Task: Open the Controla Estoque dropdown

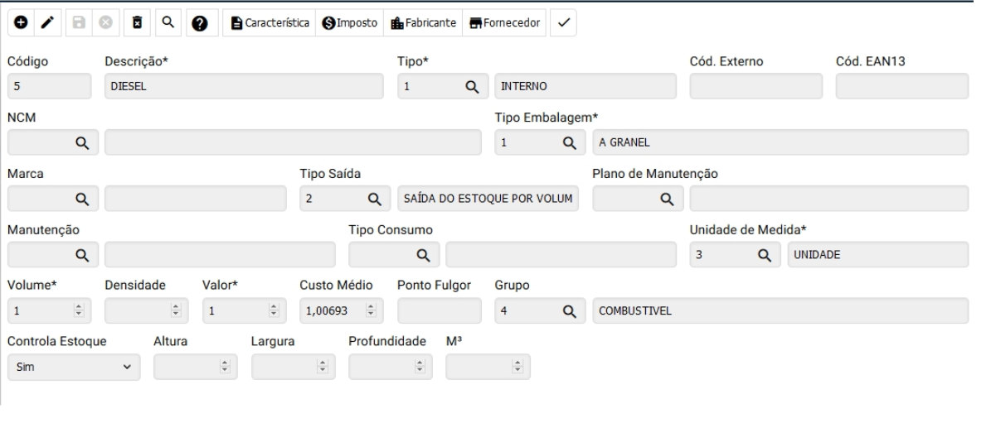Action: 73,367
